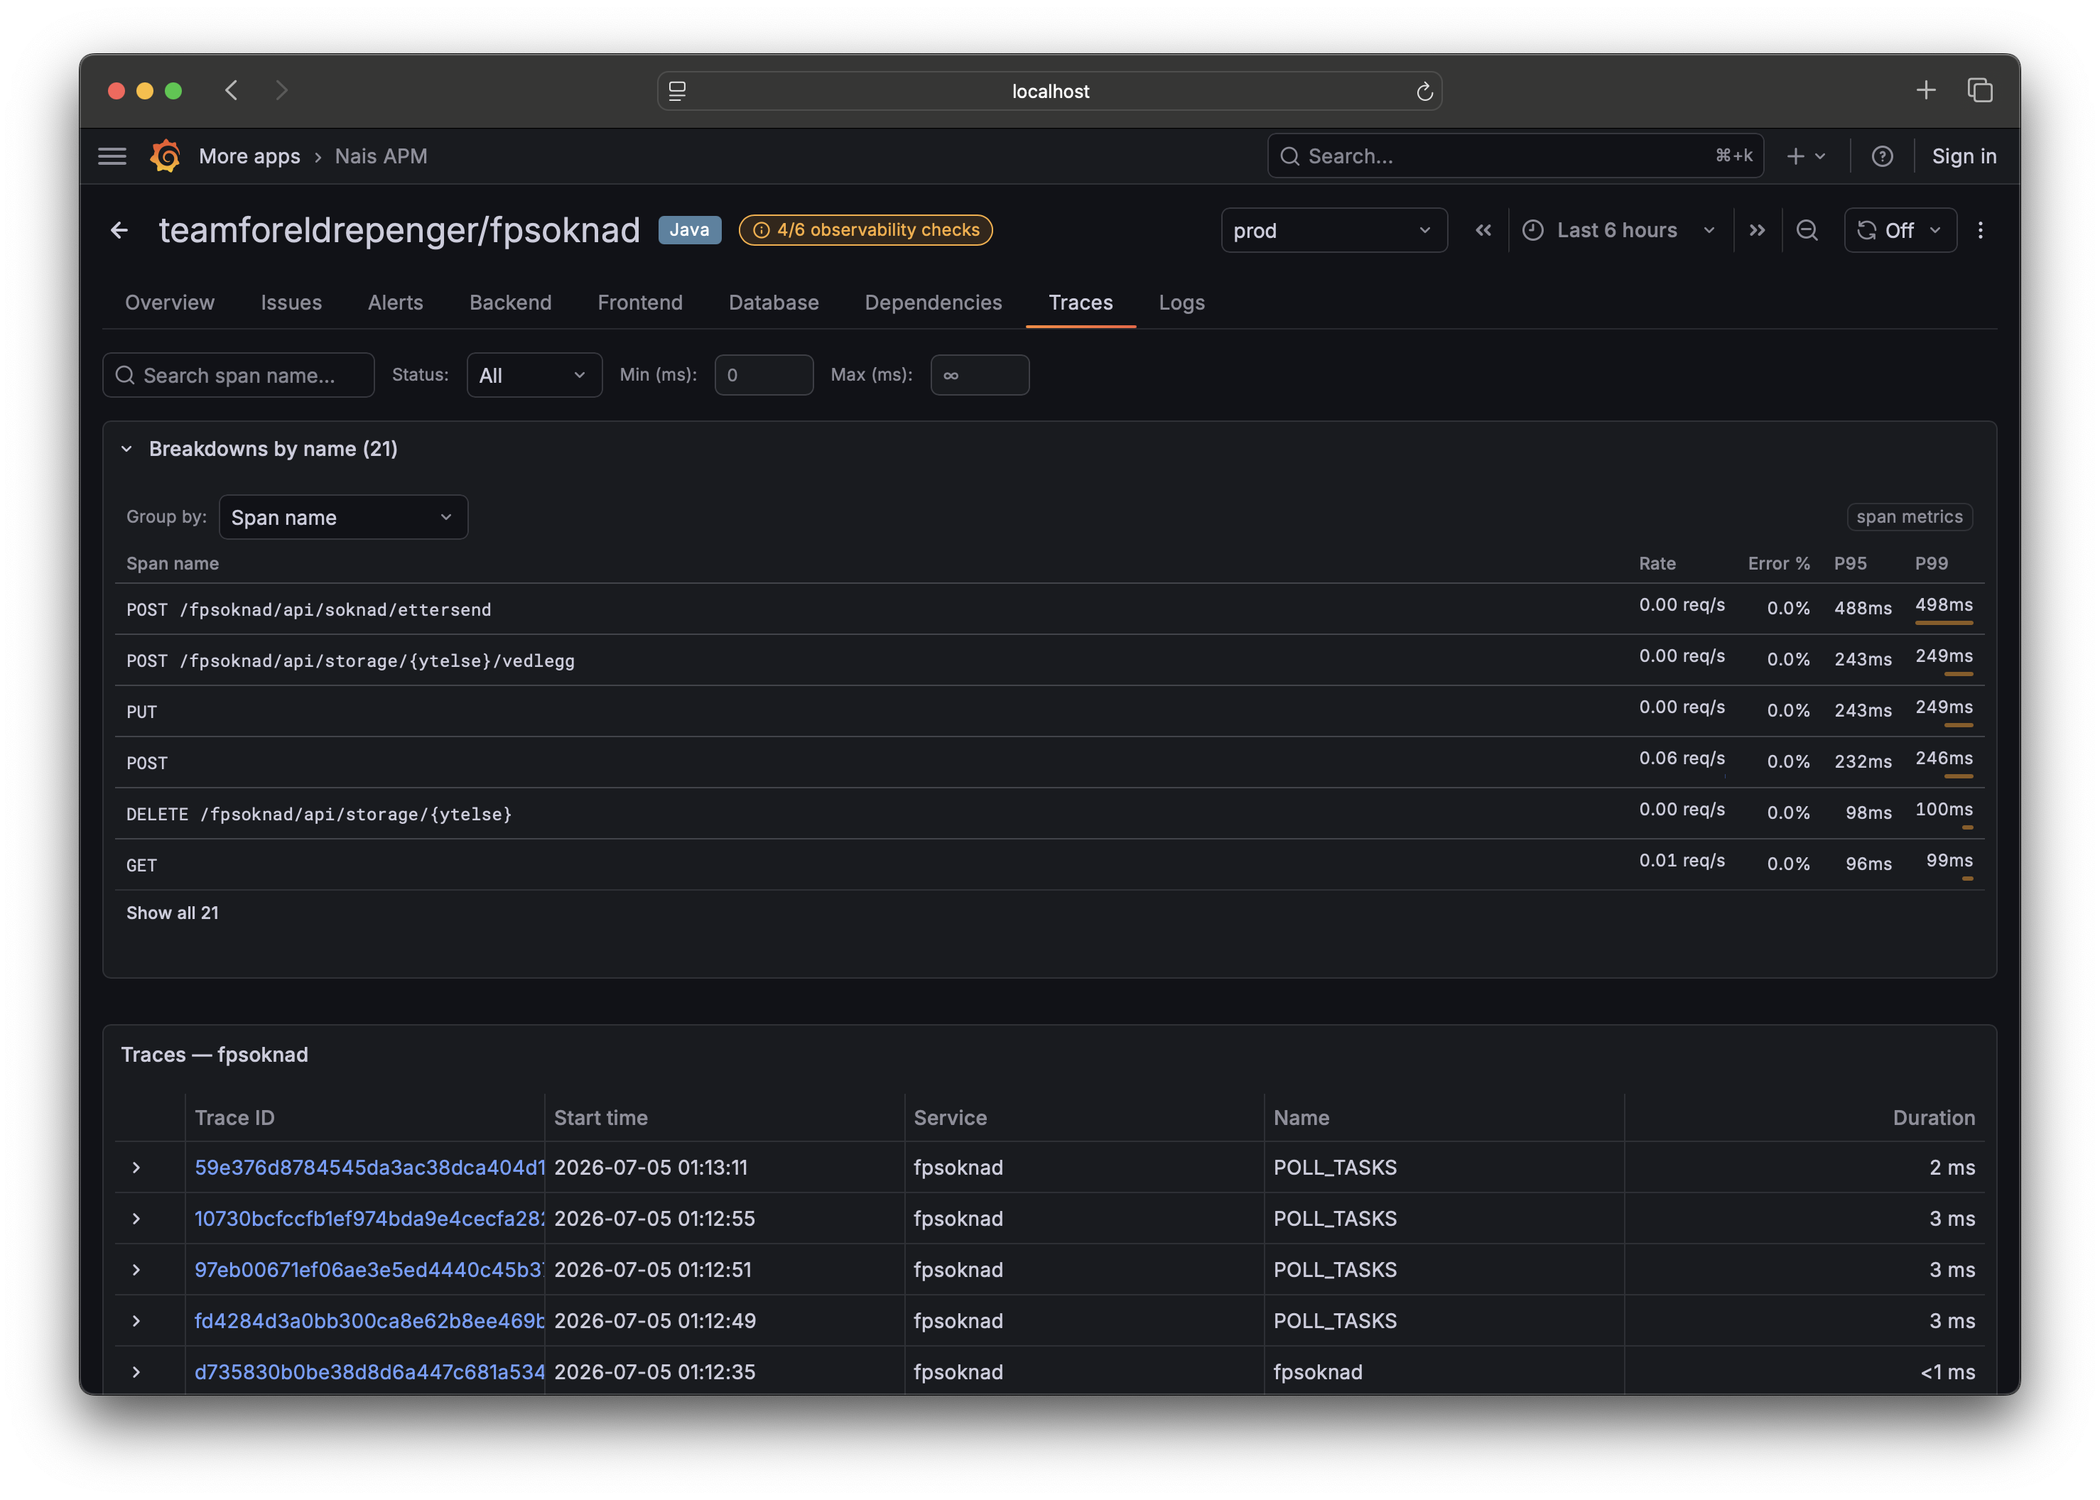Zoom out the time range
The image size is (2100, 1500).
[x=1806, y=230]
